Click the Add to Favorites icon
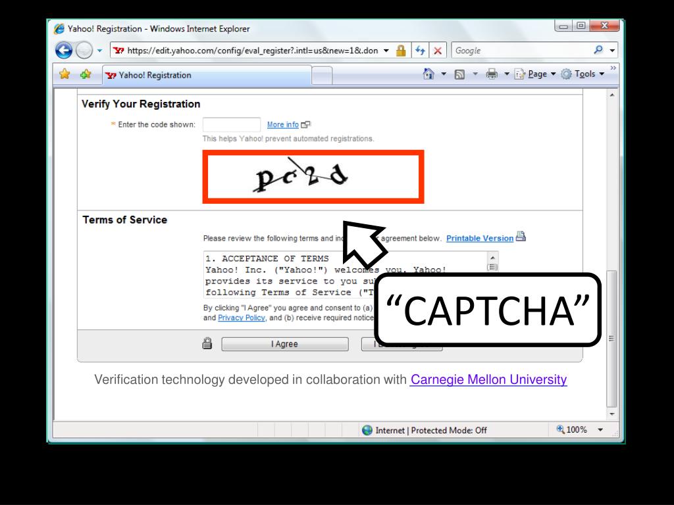 [x=86, y=74]
